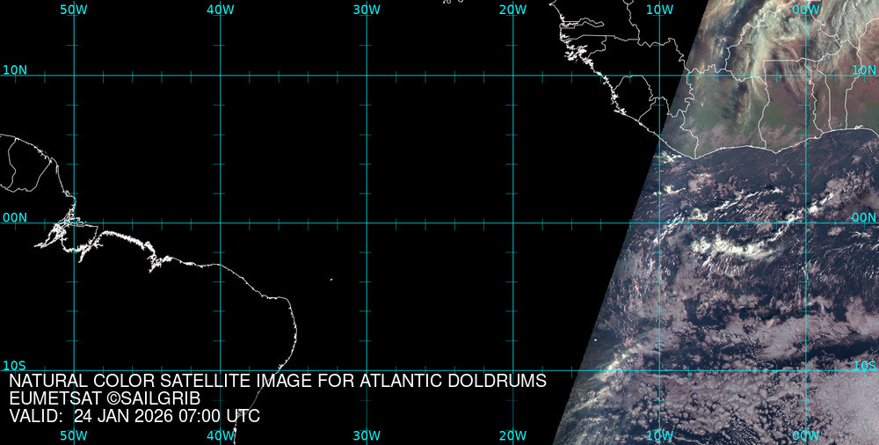The image size is (879, 445).
Task: Click the 40W longitude label along the bottom edge
Action: (x=220, y=435)
